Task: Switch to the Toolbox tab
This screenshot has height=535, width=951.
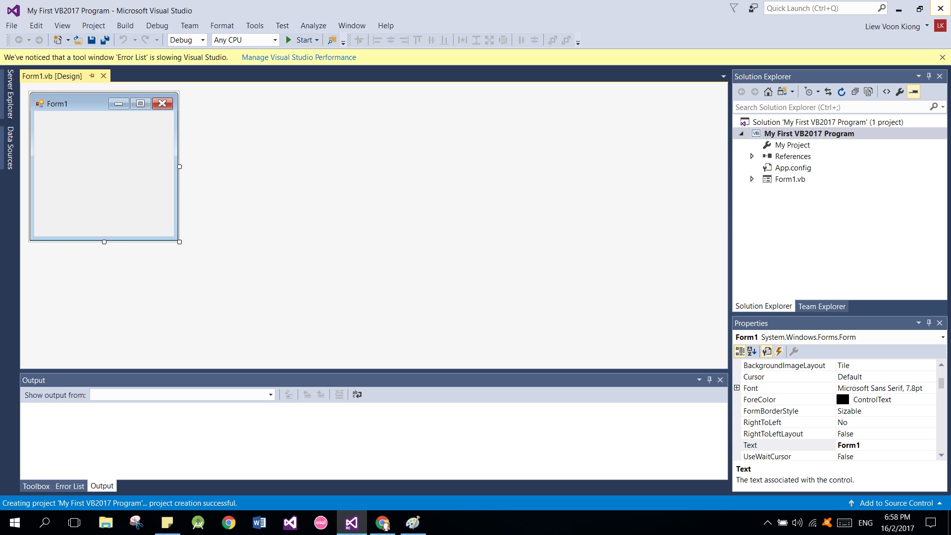Action: (37, 485)
